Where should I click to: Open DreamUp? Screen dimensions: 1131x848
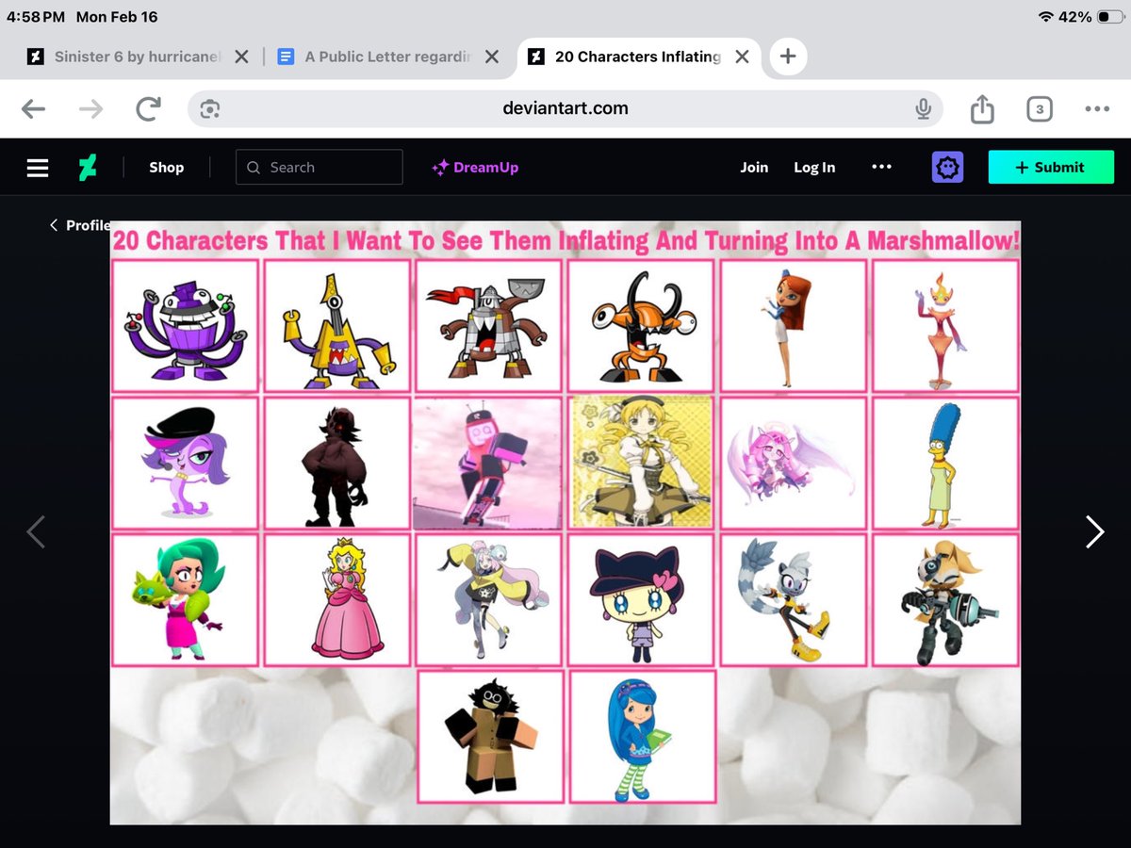pyautogui.click(x=475, y=168)
